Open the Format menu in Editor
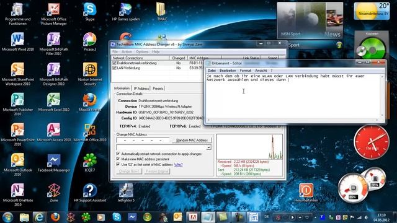This screenshot has height=223, width=397. (246, 71)
